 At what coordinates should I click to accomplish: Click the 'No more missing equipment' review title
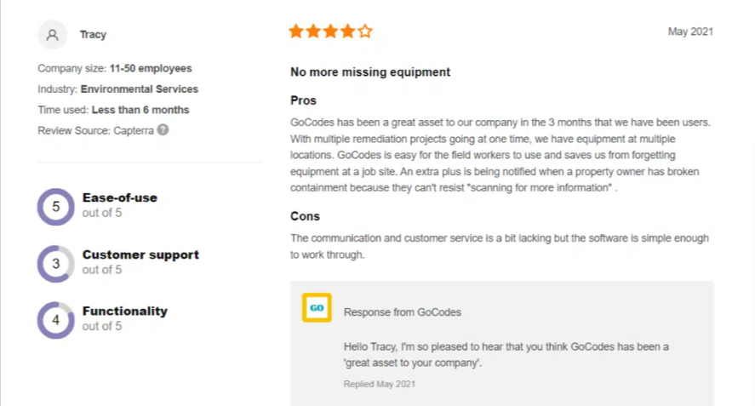click(370, 72)
